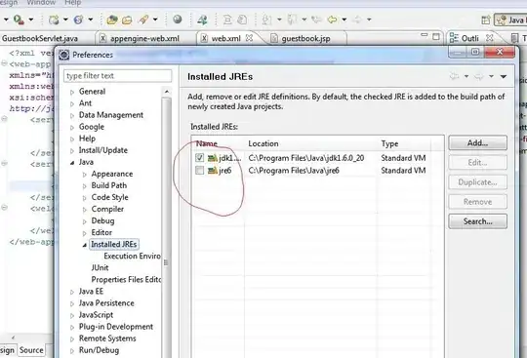Click the green deploy toolbar icon
The height and width of the screenshot is (358, 527).
tap(202, 20)
